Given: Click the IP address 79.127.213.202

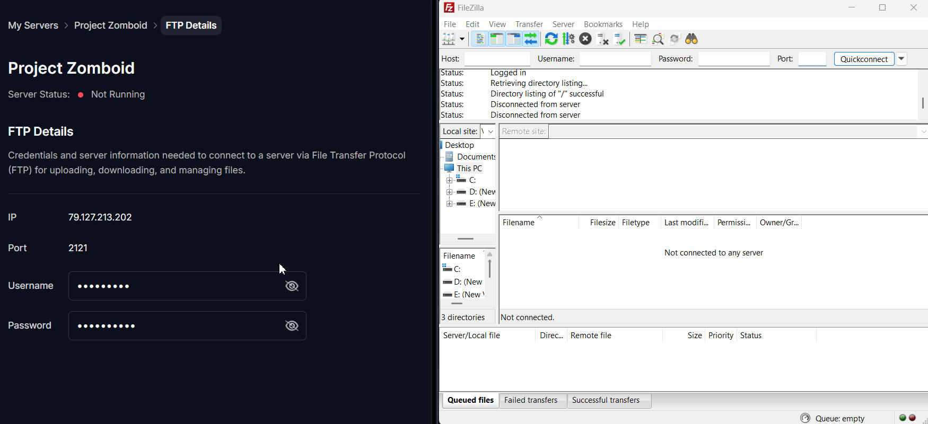Looking at the screenshot, I should click(x=100, y=217).
